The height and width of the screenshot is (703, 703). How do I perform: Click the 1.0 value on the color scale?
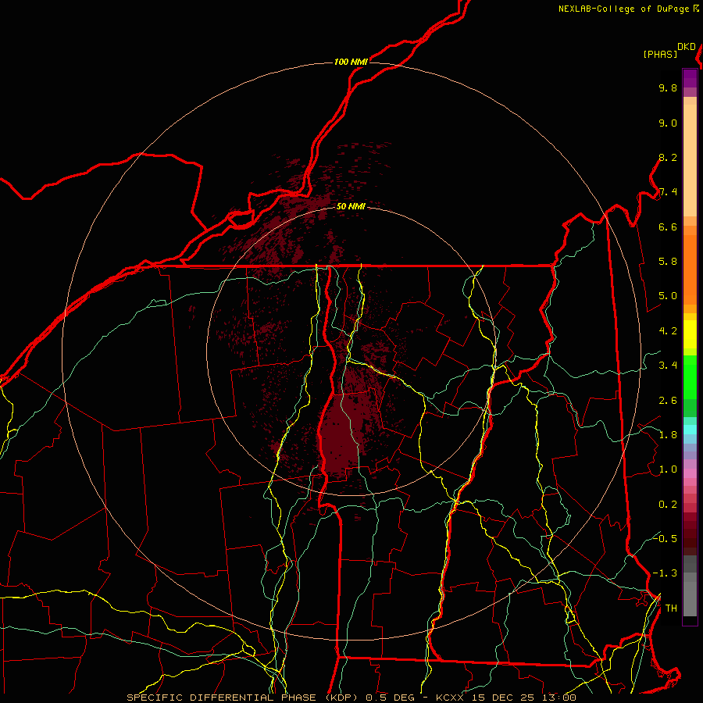tap(668, 469)
